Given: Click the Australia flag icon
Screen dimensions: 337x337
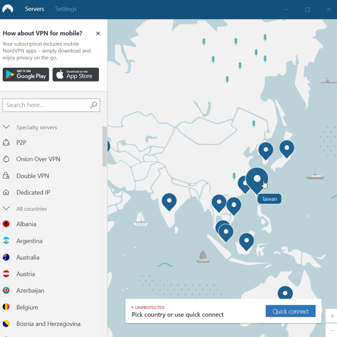Looking at the screenshot, I should 6,257.
